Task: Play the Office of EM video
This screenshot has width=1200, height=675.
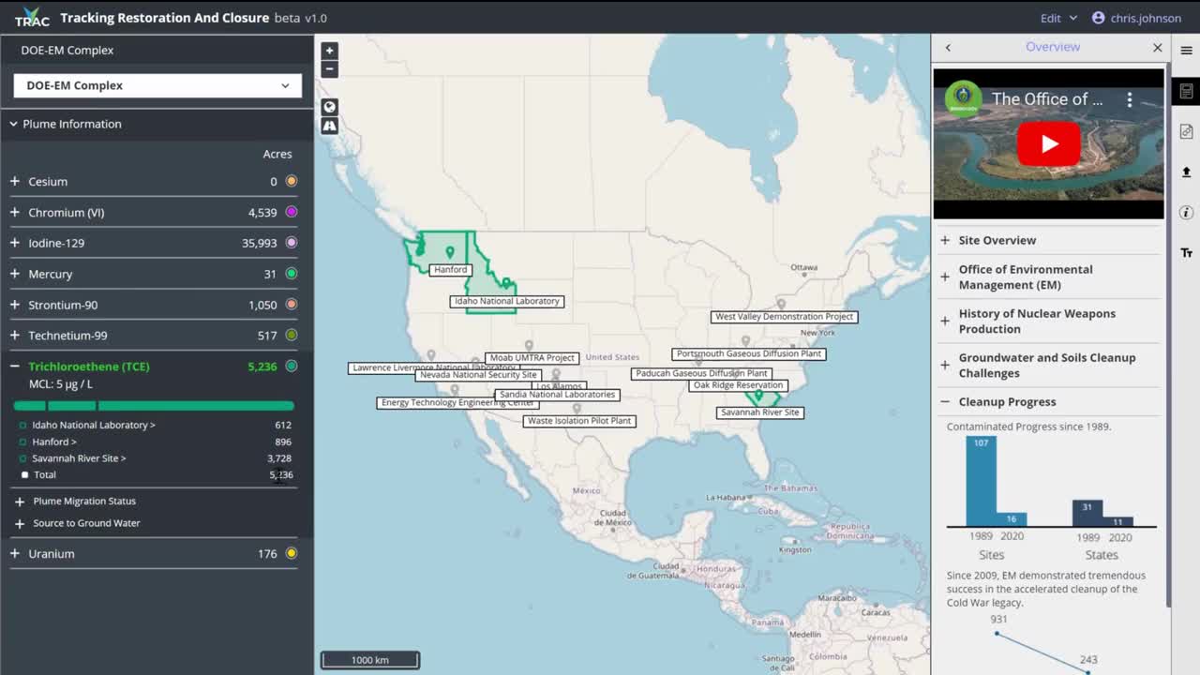Action: tap(1048, 143)
